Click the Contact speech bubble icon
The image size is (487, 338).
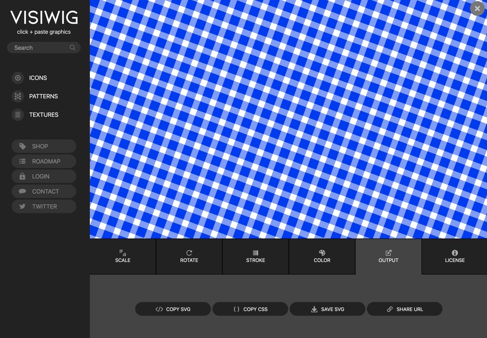[x=22, y=191]
